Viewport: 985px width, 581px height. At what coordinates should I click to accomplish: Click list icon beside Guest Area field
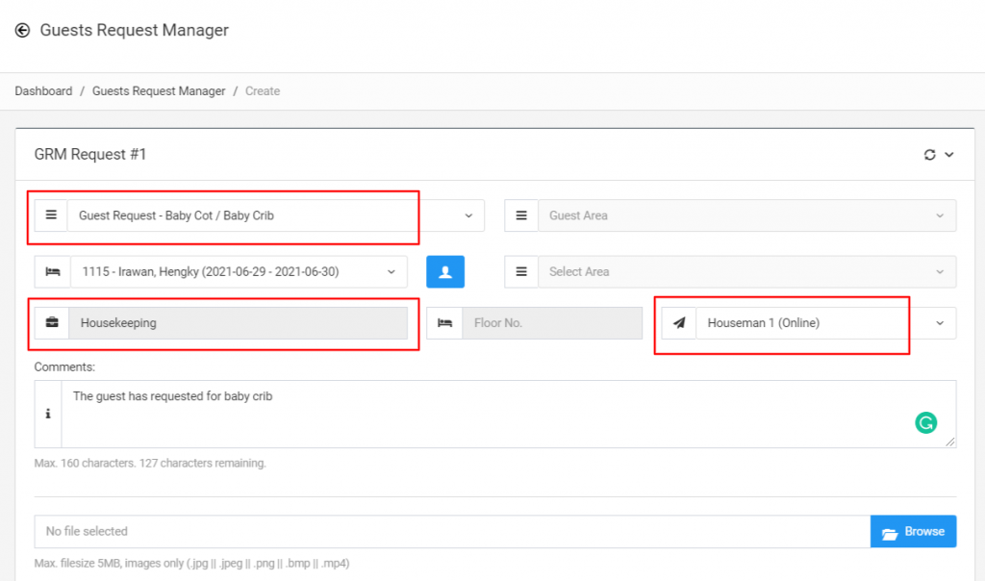click(521, 215)
